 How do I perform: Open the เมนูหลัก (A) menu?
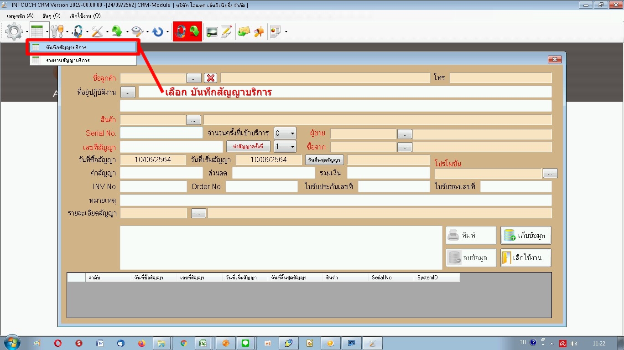click(x=20, y=15)
